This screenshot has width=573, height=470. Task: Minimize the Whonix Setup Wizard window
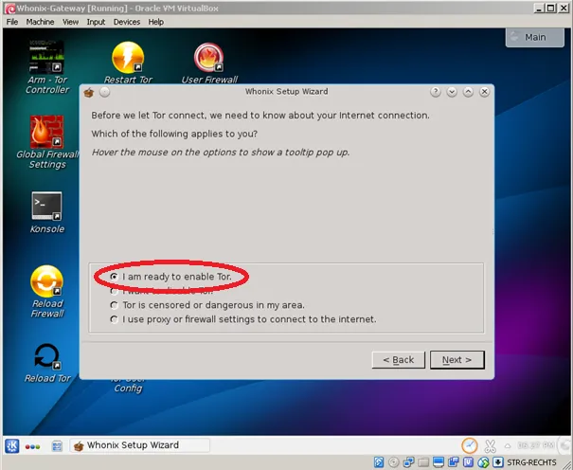click(452, 92)
